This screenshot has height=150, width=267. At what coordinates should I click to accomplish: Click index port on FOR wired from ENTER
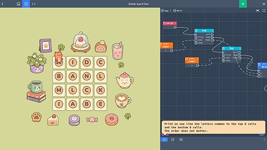(212, 40)
